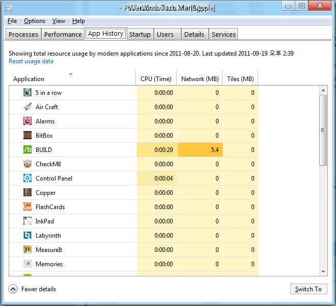Click the Labyrinth blue icon
Image resolution: width=336 pixels, height=306 pixels.
coord(27,235)
